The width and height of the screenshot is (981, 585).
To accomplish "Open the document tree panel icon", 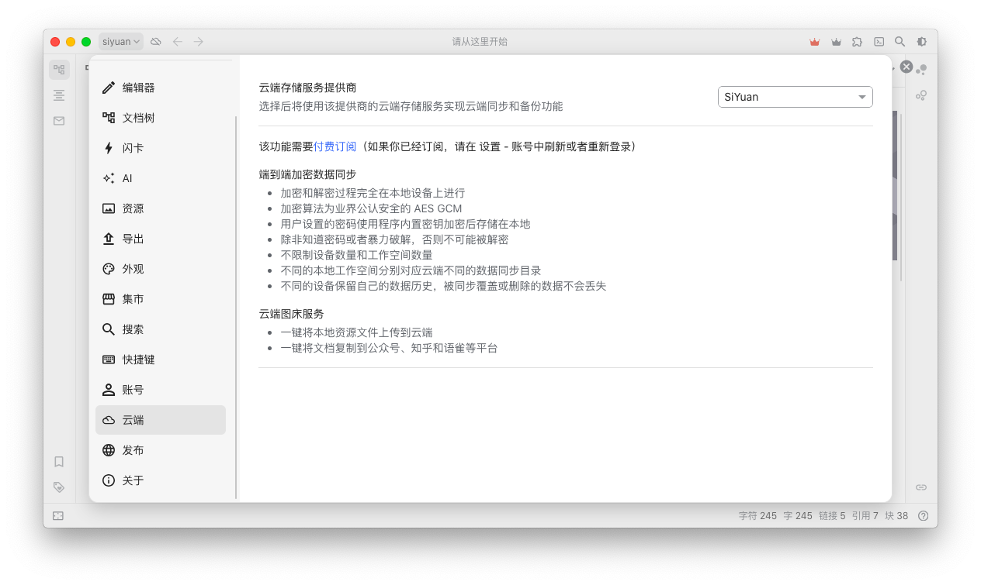I will 59,69.
